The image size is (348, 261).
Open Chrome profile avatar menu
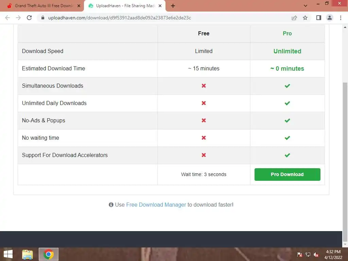330,18
